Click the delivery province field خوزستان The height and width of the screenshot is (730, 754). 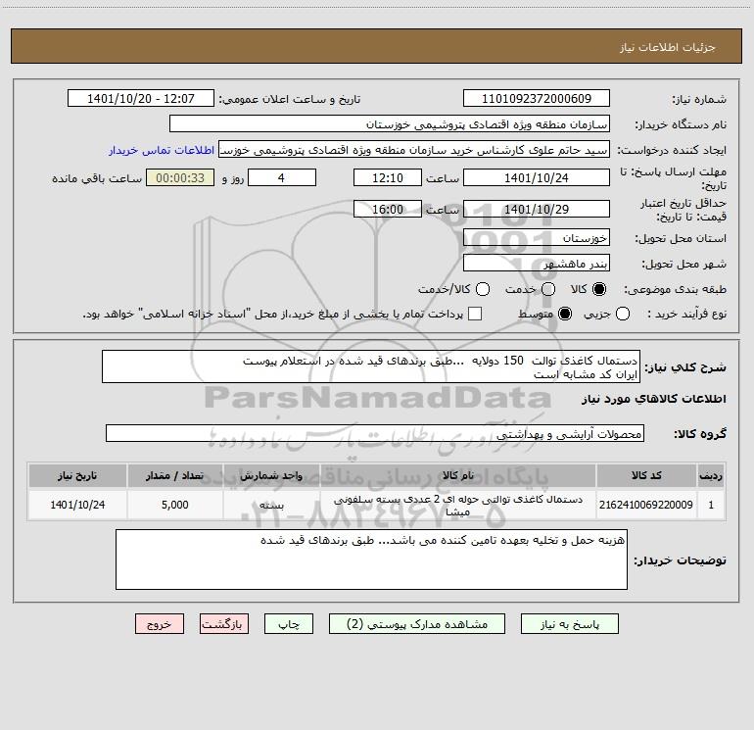click(537, 237)
